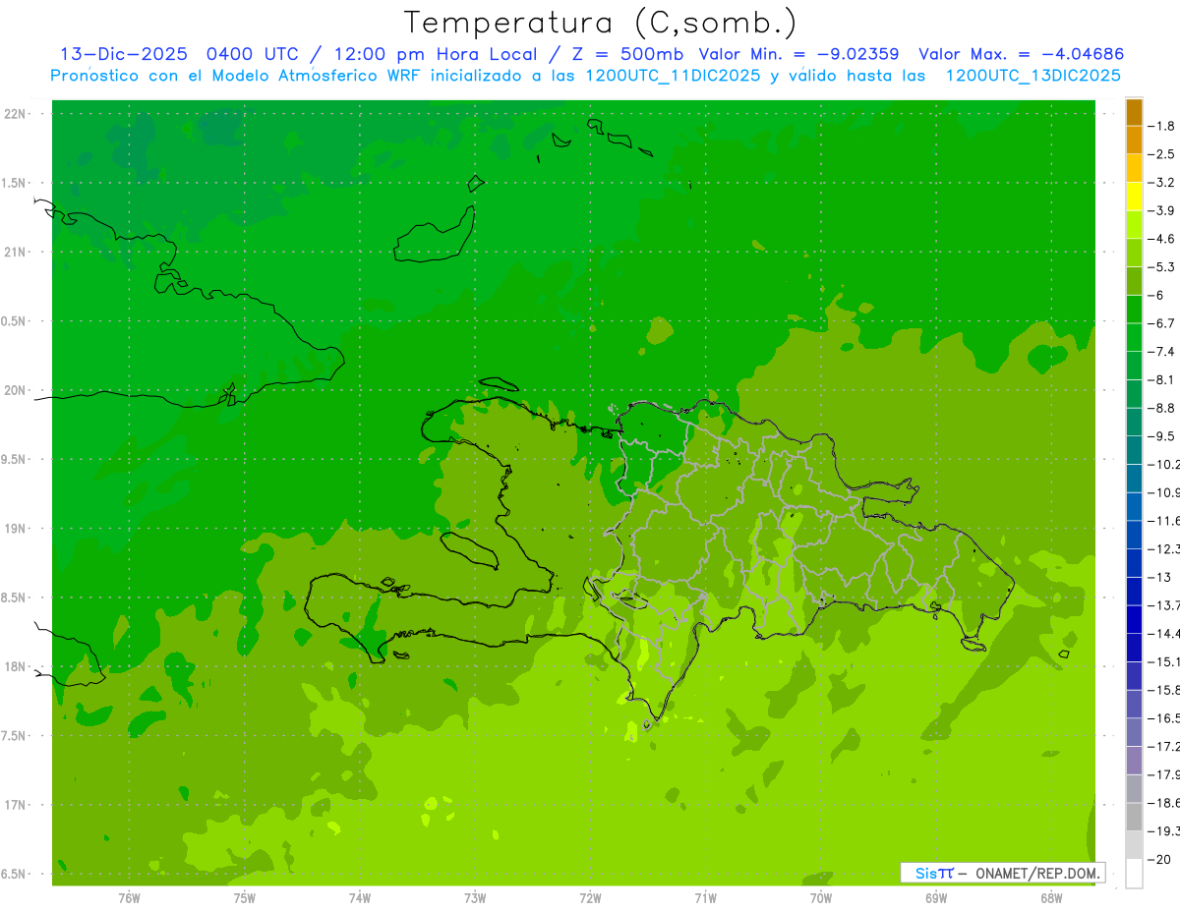Click the "18N" latitude label
This screenshot has width=1180, height=911.
pyautogui.click(x=16, y=666)
